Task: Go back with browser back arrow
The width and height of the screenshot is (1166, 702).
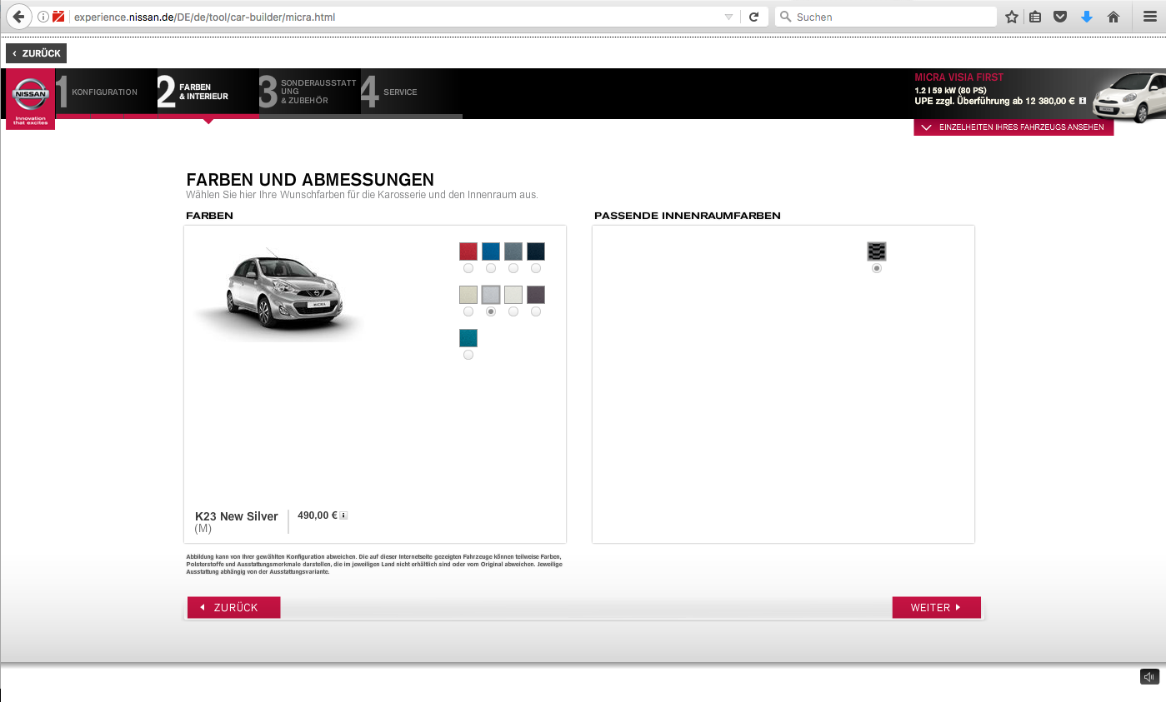Action: (x=18, y=17)
